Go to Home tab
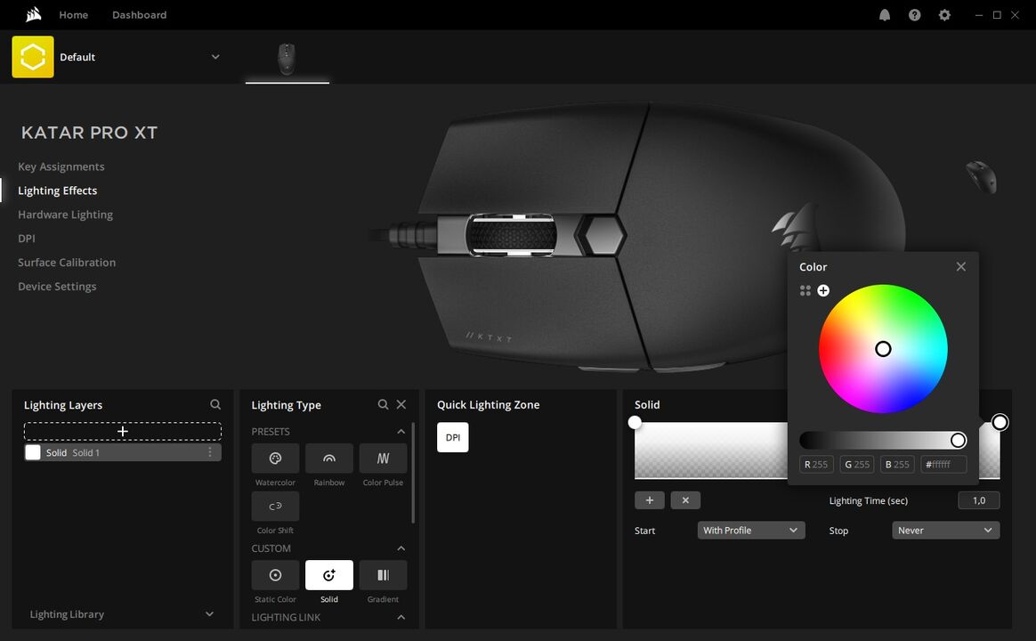1036x641 pixels. [x=73, y=14]
